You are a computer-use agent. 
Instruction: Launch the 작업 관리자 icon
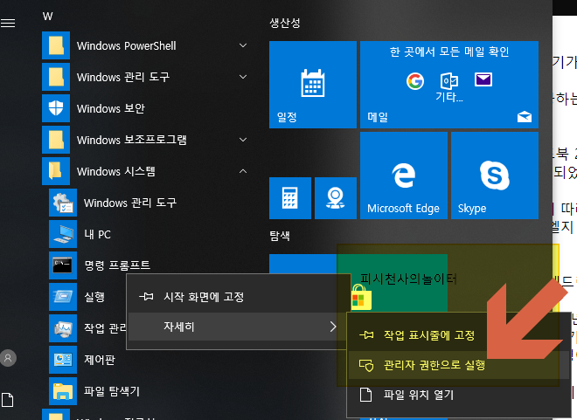pyautogui.click(x=63, y=328)
